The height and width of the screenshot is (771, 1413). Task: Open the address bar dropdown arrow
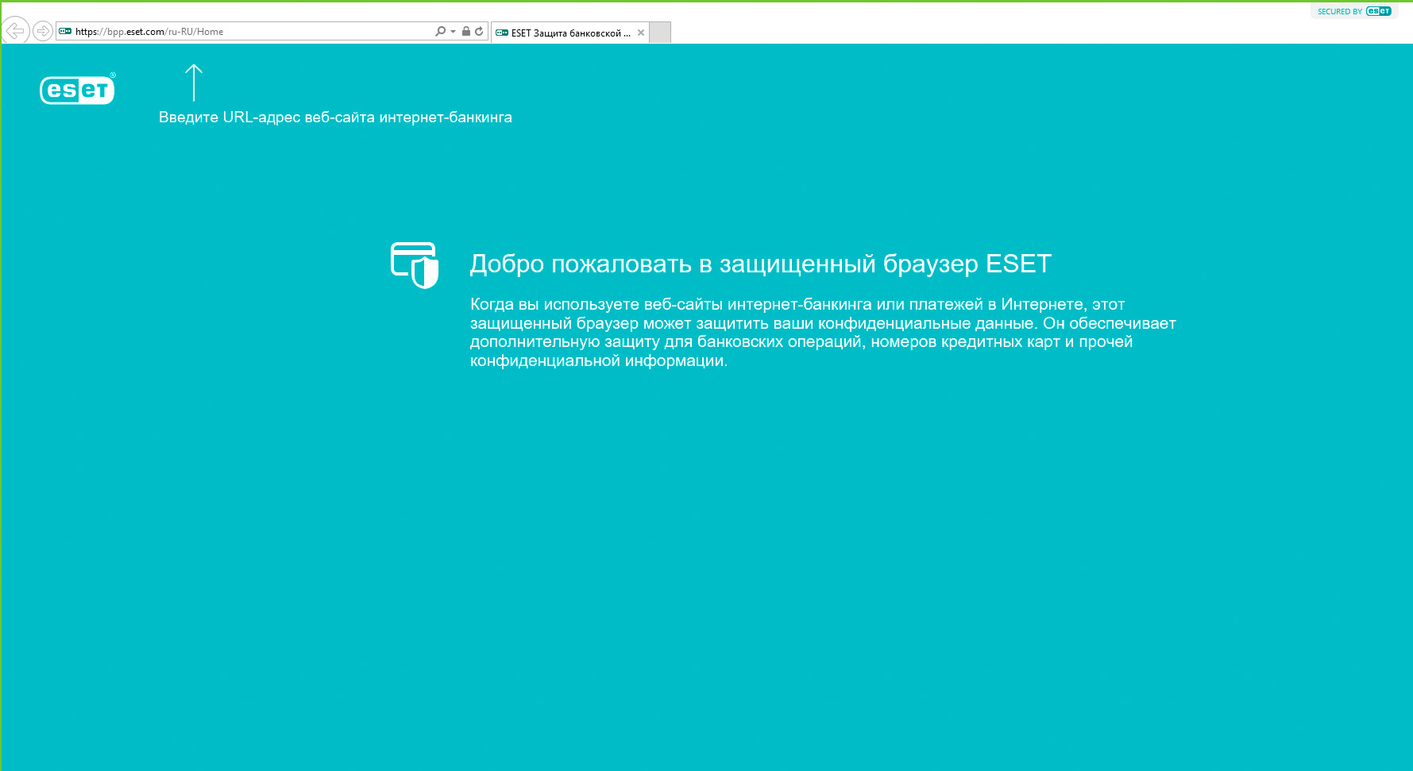[453, 32]
